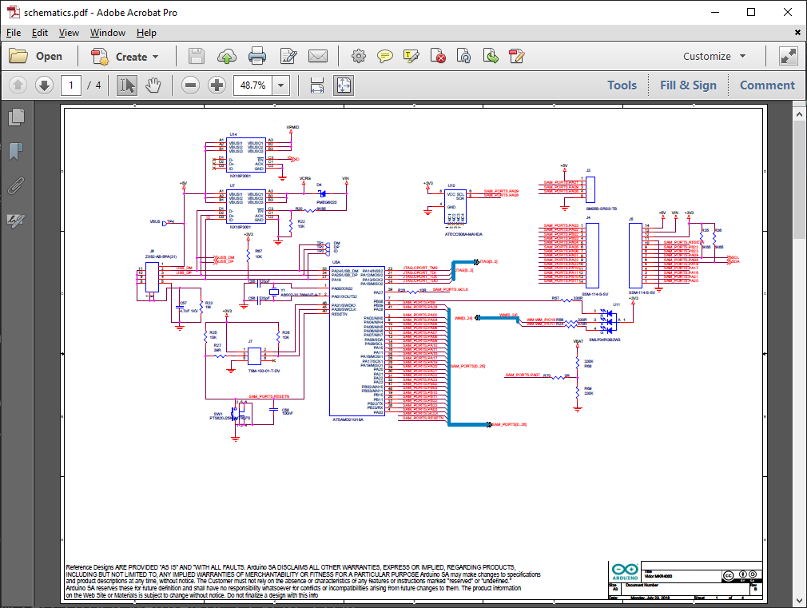Viewport: 807px width, 608px height.
Task: Select the Hand pan tool
Action: (153, 85)
